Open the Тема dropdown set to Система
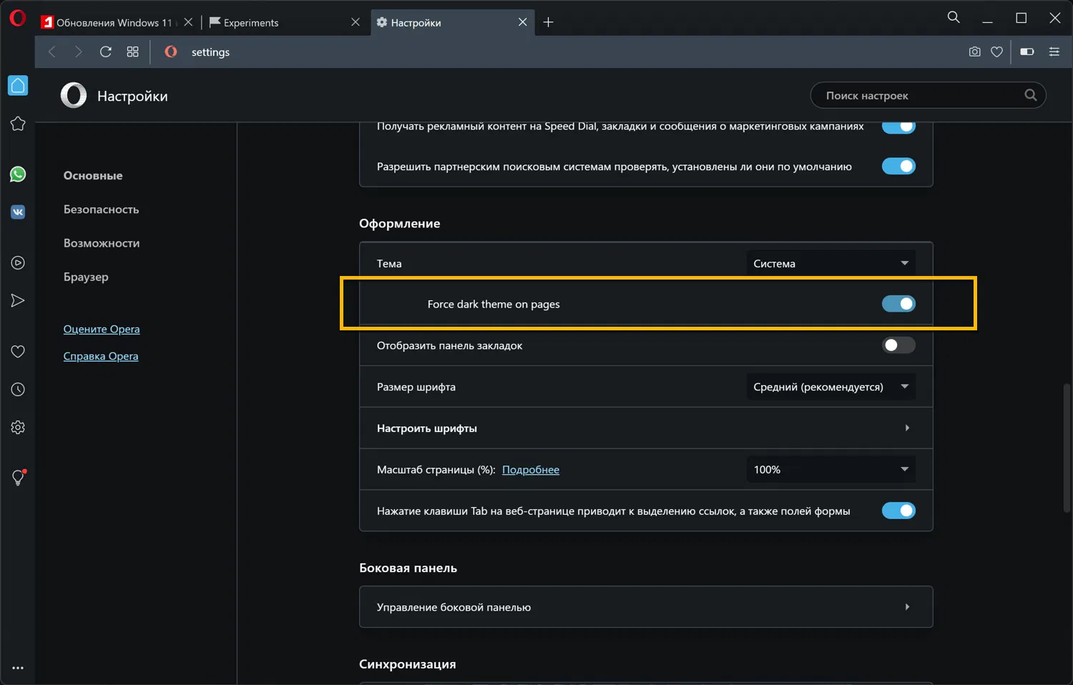The image size is (1073, 685). (831, 263)
